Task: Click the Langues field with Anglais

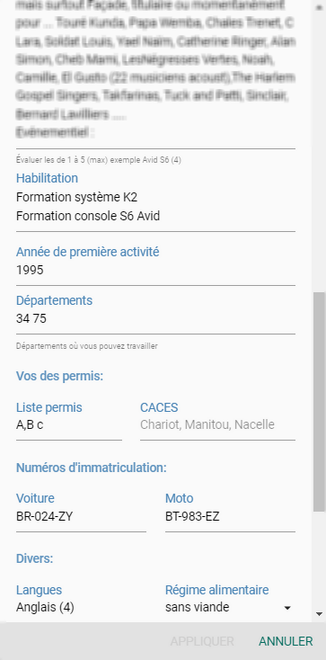Action: [x=81, y=608]
